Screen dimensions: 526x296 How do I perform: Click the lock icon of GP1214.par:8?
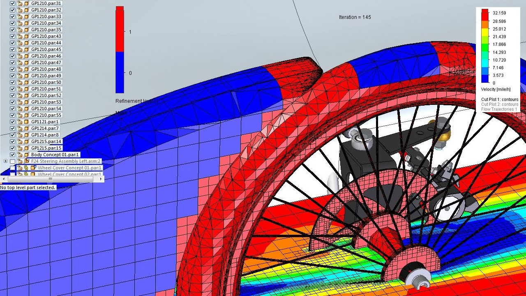click(19, 135)
